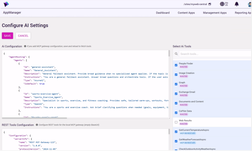Click the "Agents" array line
Viewport: 252px width, 151px height.
(20, 60)
